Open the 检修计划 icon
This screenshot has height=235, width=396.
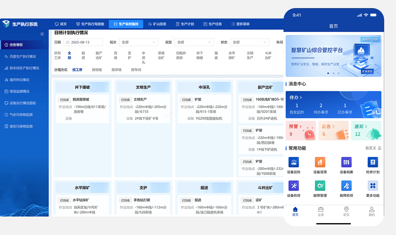[x=373, y=162]
